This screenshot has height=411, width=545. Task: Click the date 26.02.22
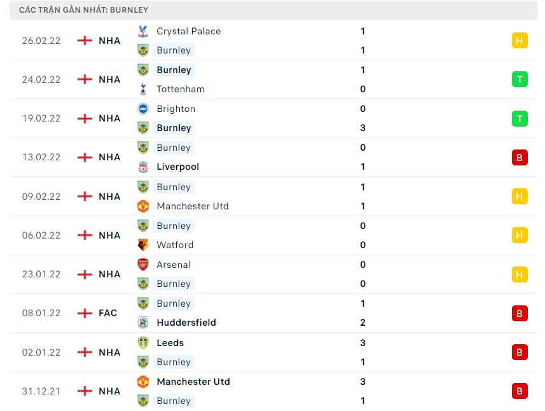(41, 40)
